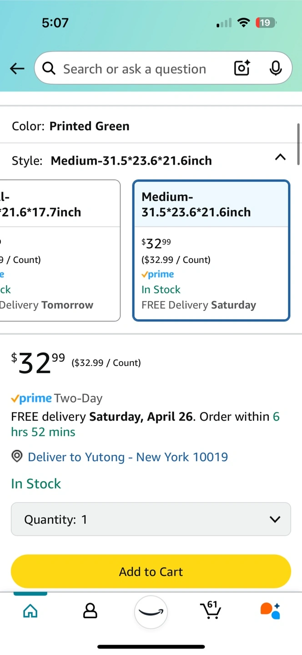Tap the microphone voice search icon

[275, 68]
